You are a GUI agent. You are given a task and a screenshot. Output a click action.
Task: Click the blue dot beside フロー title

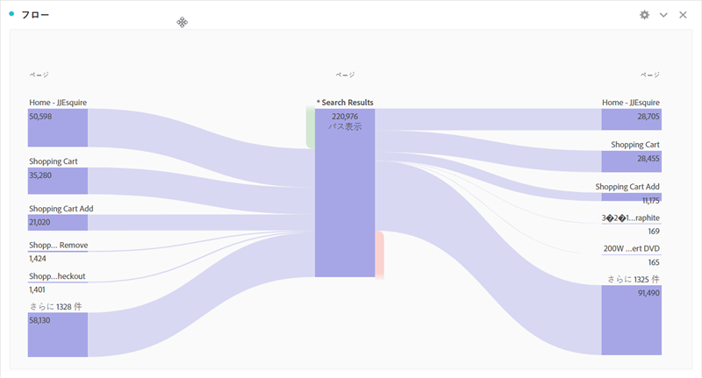point(11,14)
